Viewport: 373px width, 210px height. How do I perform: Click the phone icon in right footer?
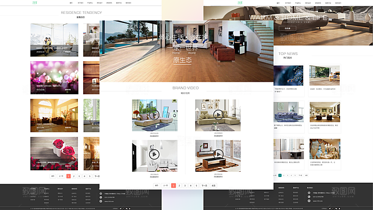(309, 197)
